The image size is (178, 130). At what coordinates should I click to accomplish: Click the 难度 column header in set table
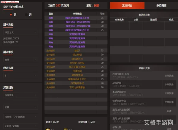tap(171, 20)
